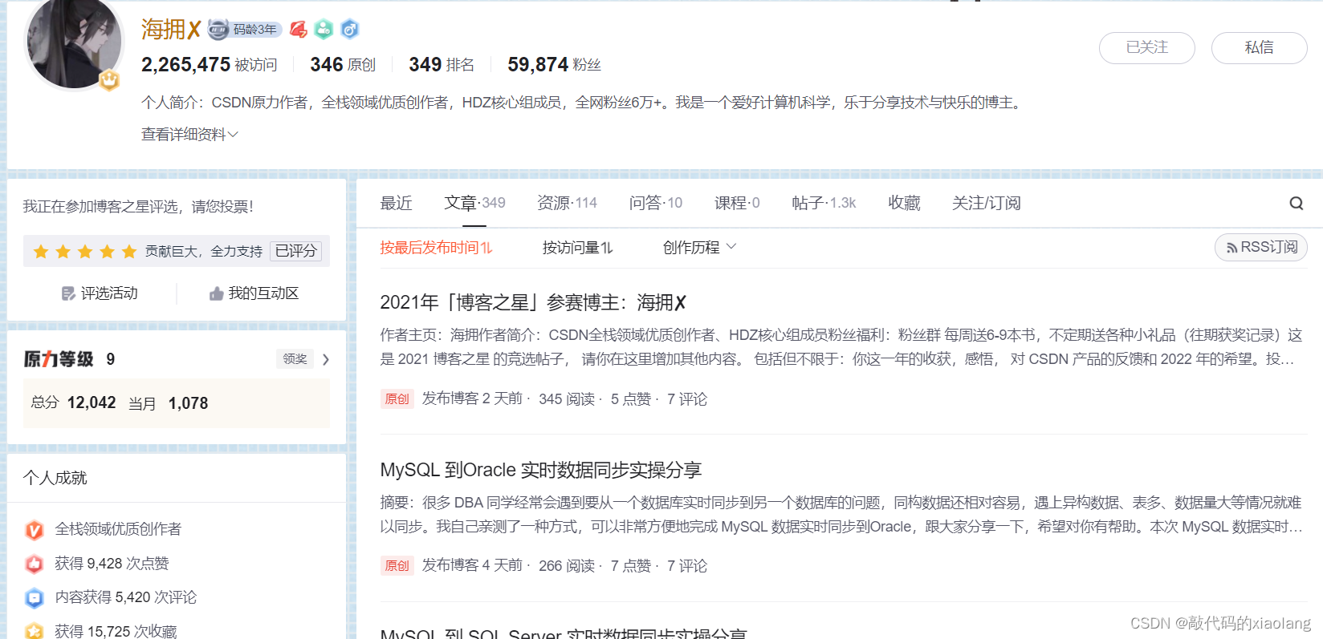Open 我的互动区 with the thumbs-up icon
The image size is (1323, 639).
[254, 293]
